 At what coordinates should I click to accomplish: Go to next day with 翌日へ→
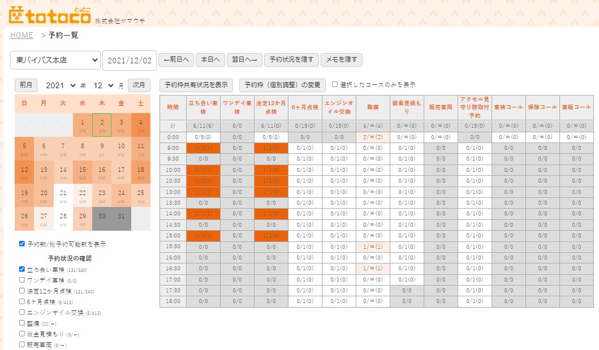click(245, 60)
